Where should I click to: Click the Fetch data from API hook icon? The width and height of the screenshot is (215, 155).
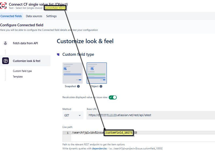point(5,43)
